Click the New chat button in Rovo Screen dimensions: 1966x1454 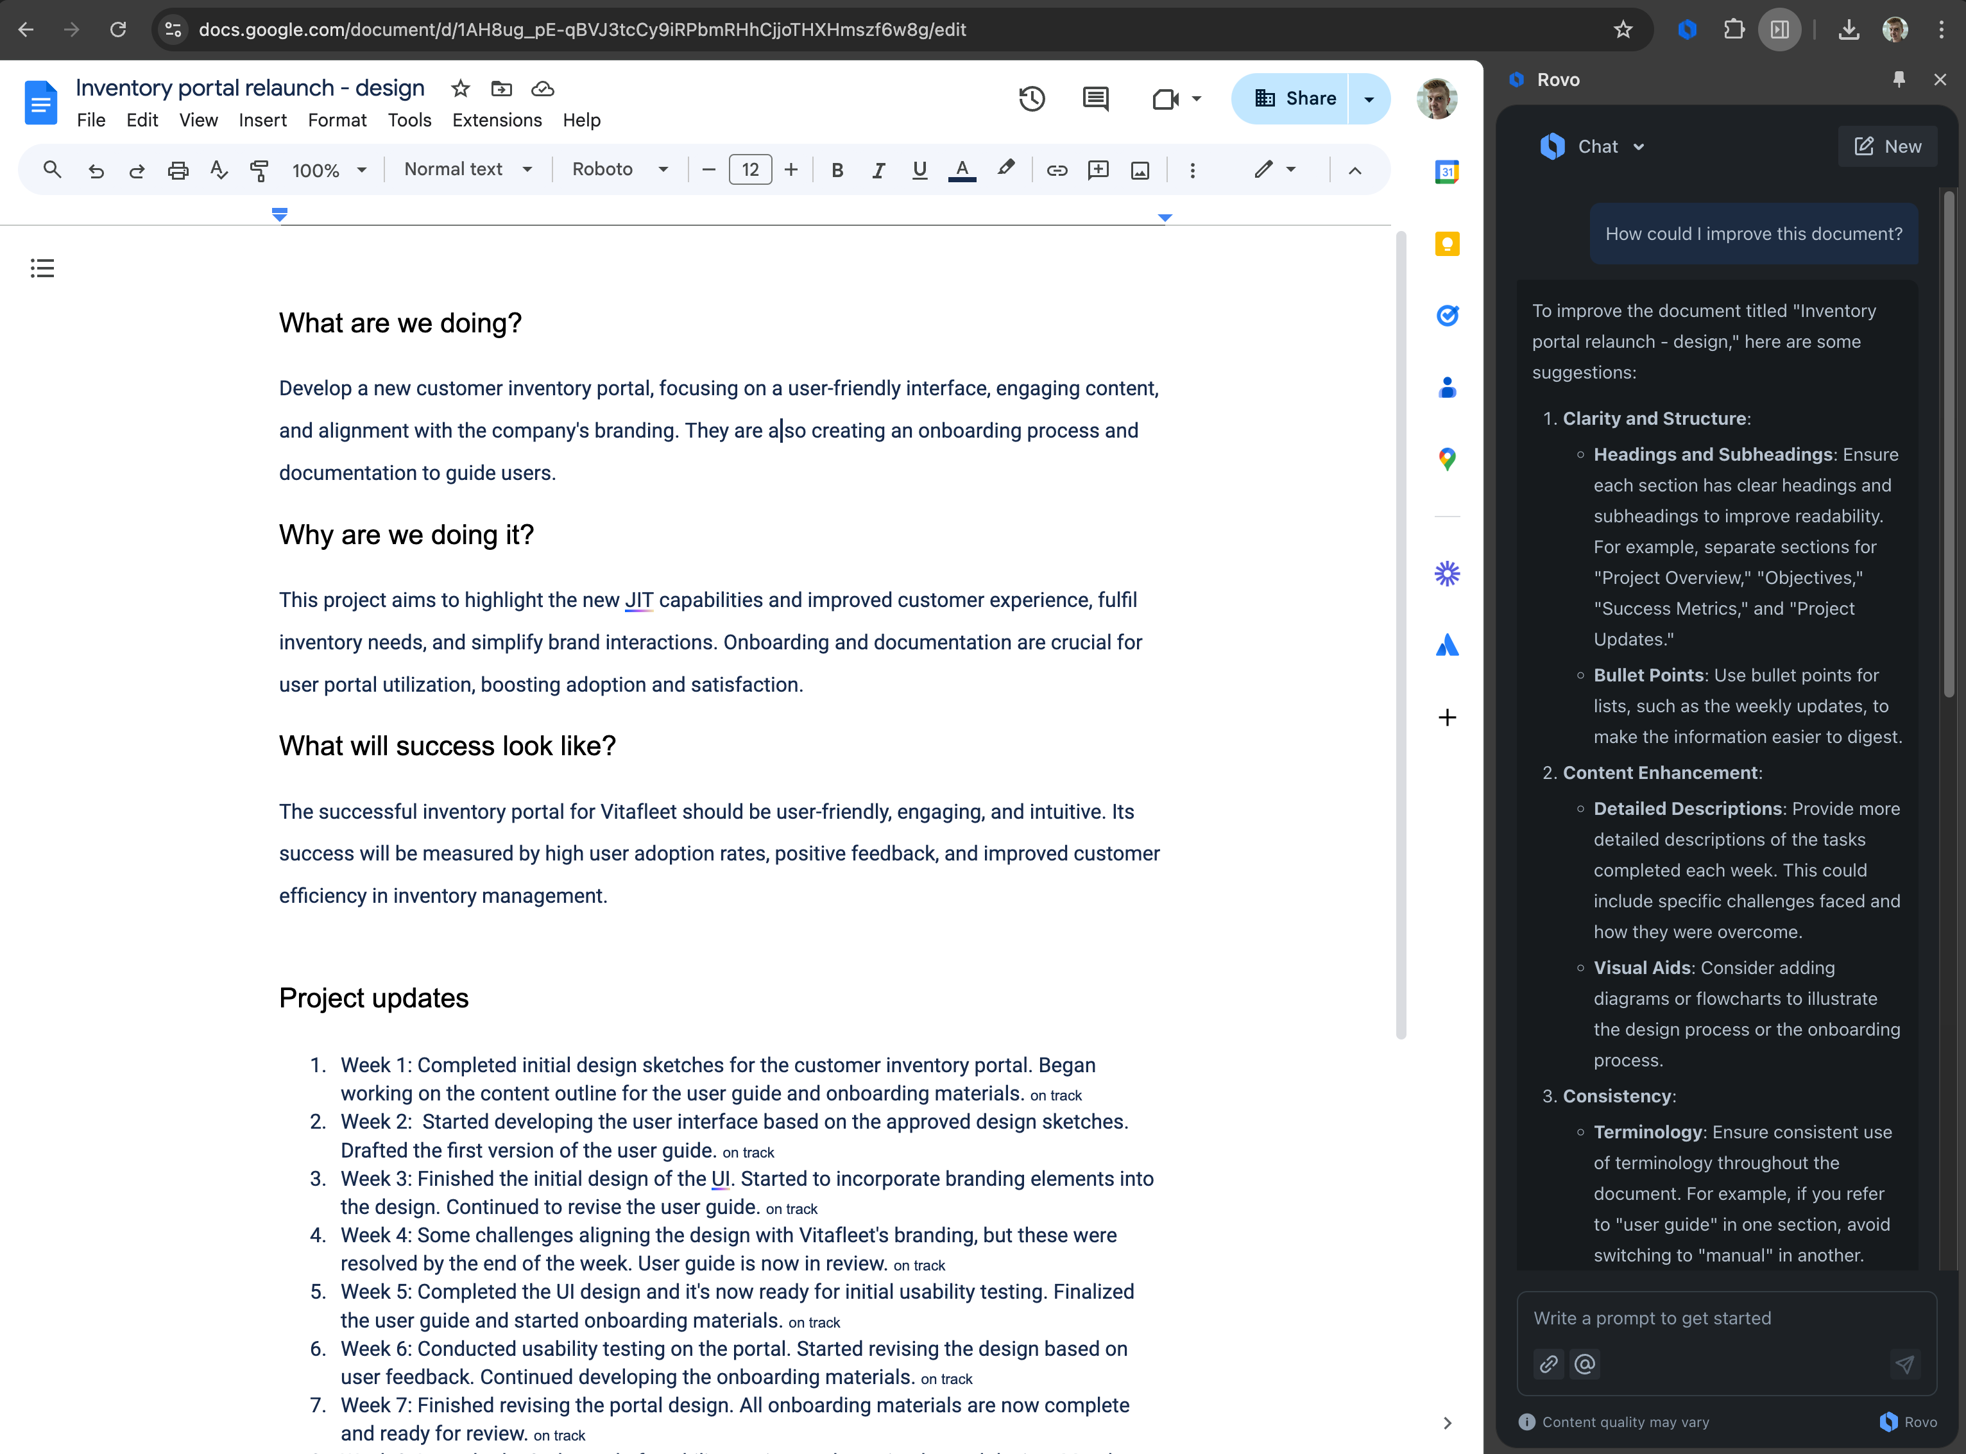pos(1883,145)
